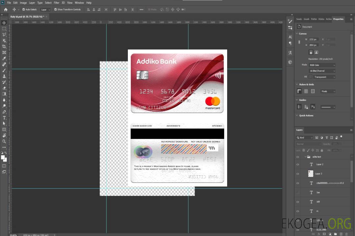Select the Gradient tool
This screenshot has width=355, height=236.
4,94
